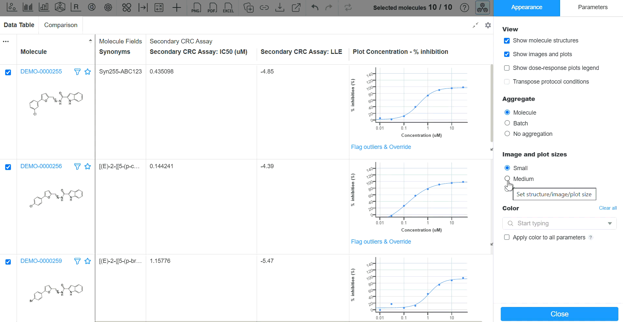Open the data table settings gear
This screenshot has height=322, width=623.
click(x=488, y=25)
